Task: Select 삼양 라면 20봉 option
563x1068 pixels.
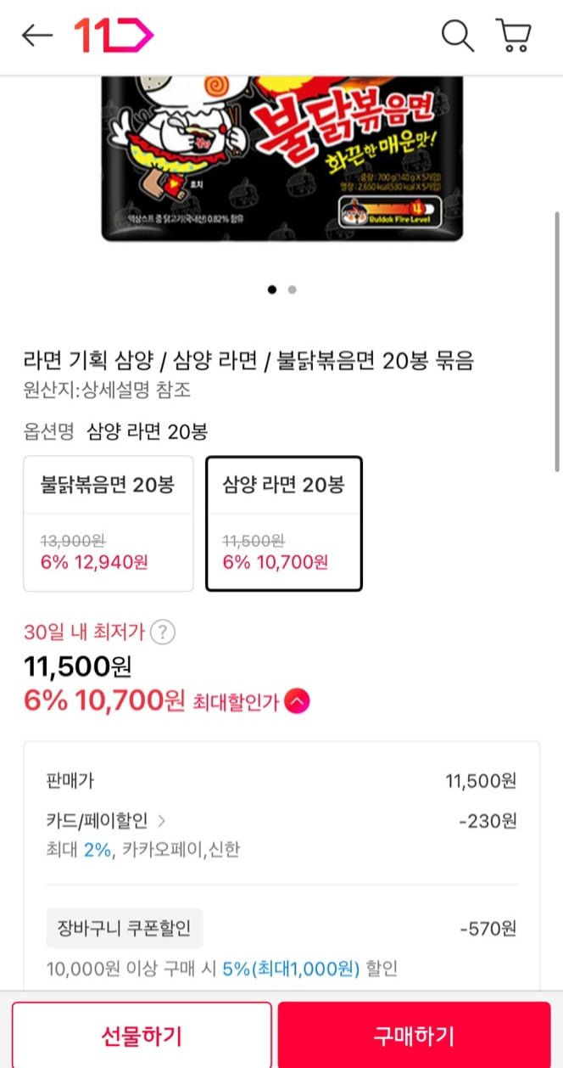Action: pos(283,523)
